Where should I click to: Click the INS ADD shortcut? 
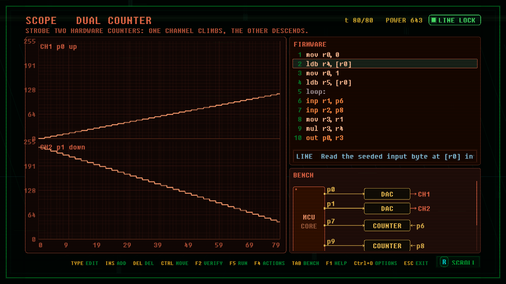click(116, 263)
